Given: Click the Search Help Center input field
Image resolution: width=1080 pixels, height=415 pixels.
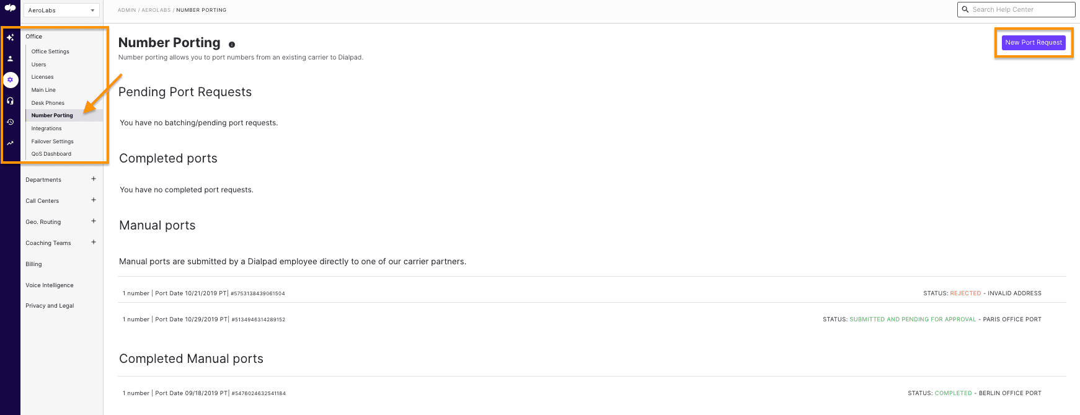Looking at the screenshot, I should click(x=1017, y=9).
